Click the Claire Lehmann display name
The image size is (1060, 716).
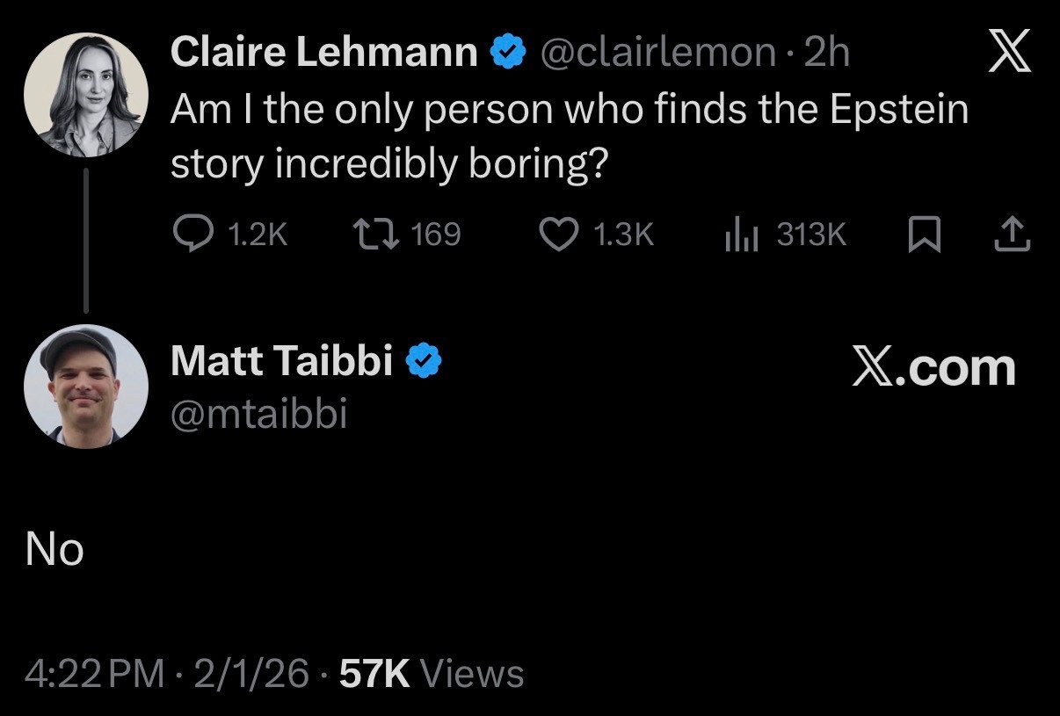[x=323, y=54]
